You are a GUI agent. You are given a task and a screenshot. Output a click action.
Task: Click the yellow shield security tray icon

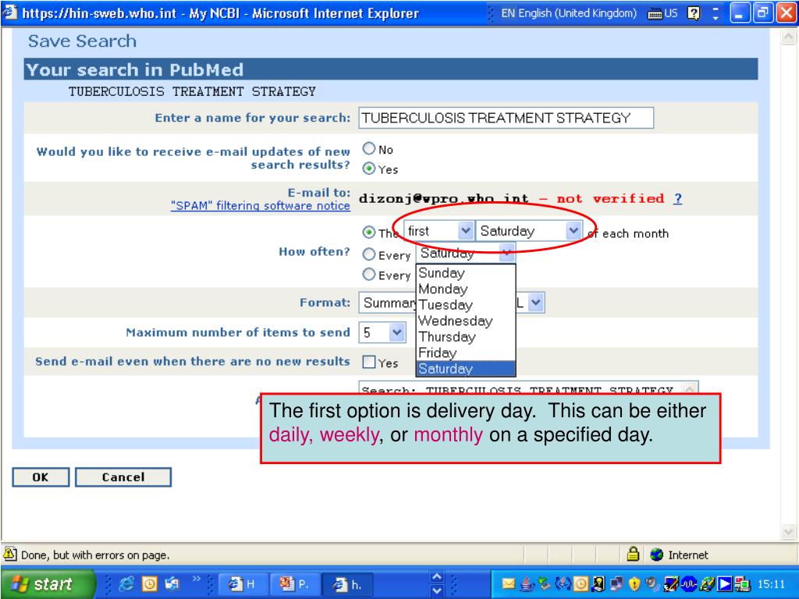click(634, 583)
